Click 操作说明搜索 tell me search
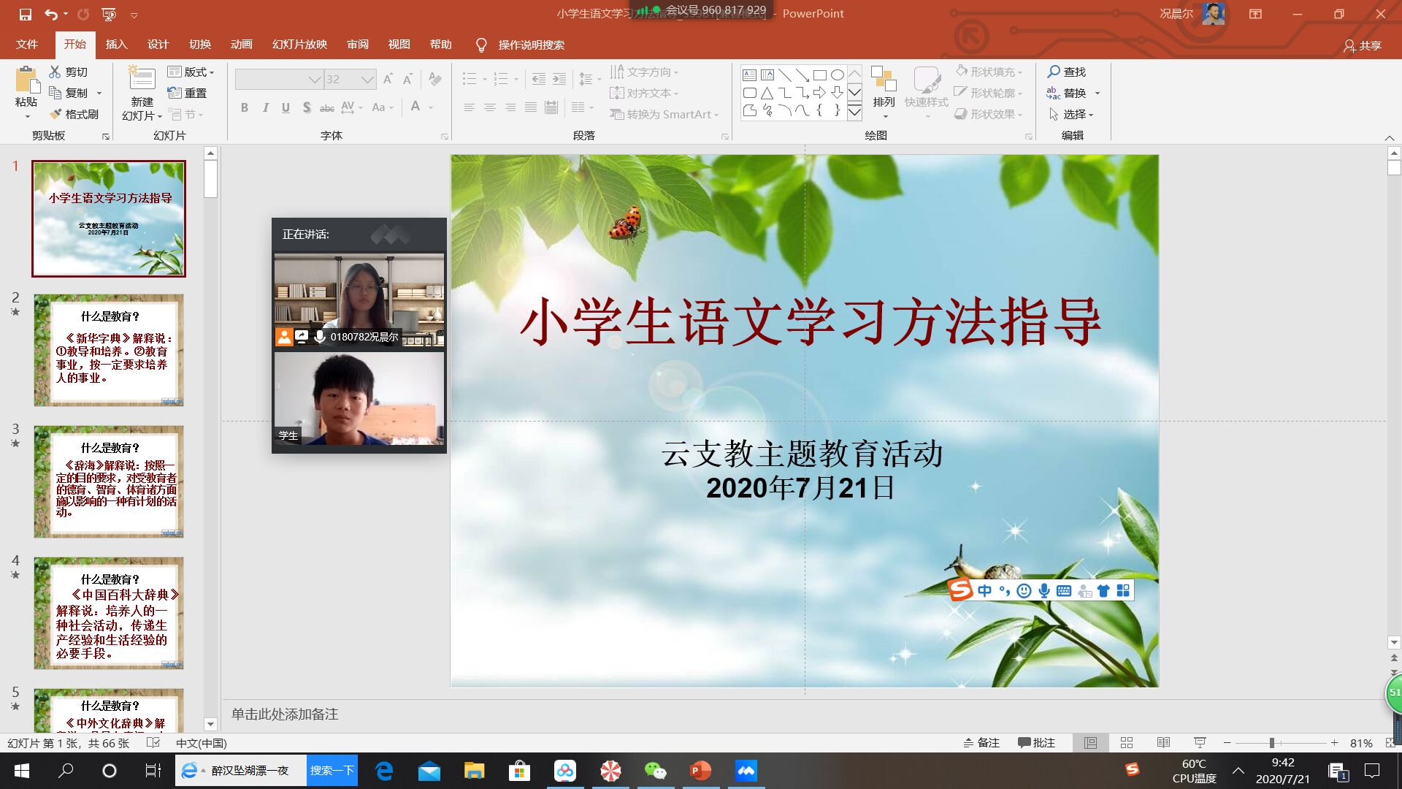 point(531,45)
